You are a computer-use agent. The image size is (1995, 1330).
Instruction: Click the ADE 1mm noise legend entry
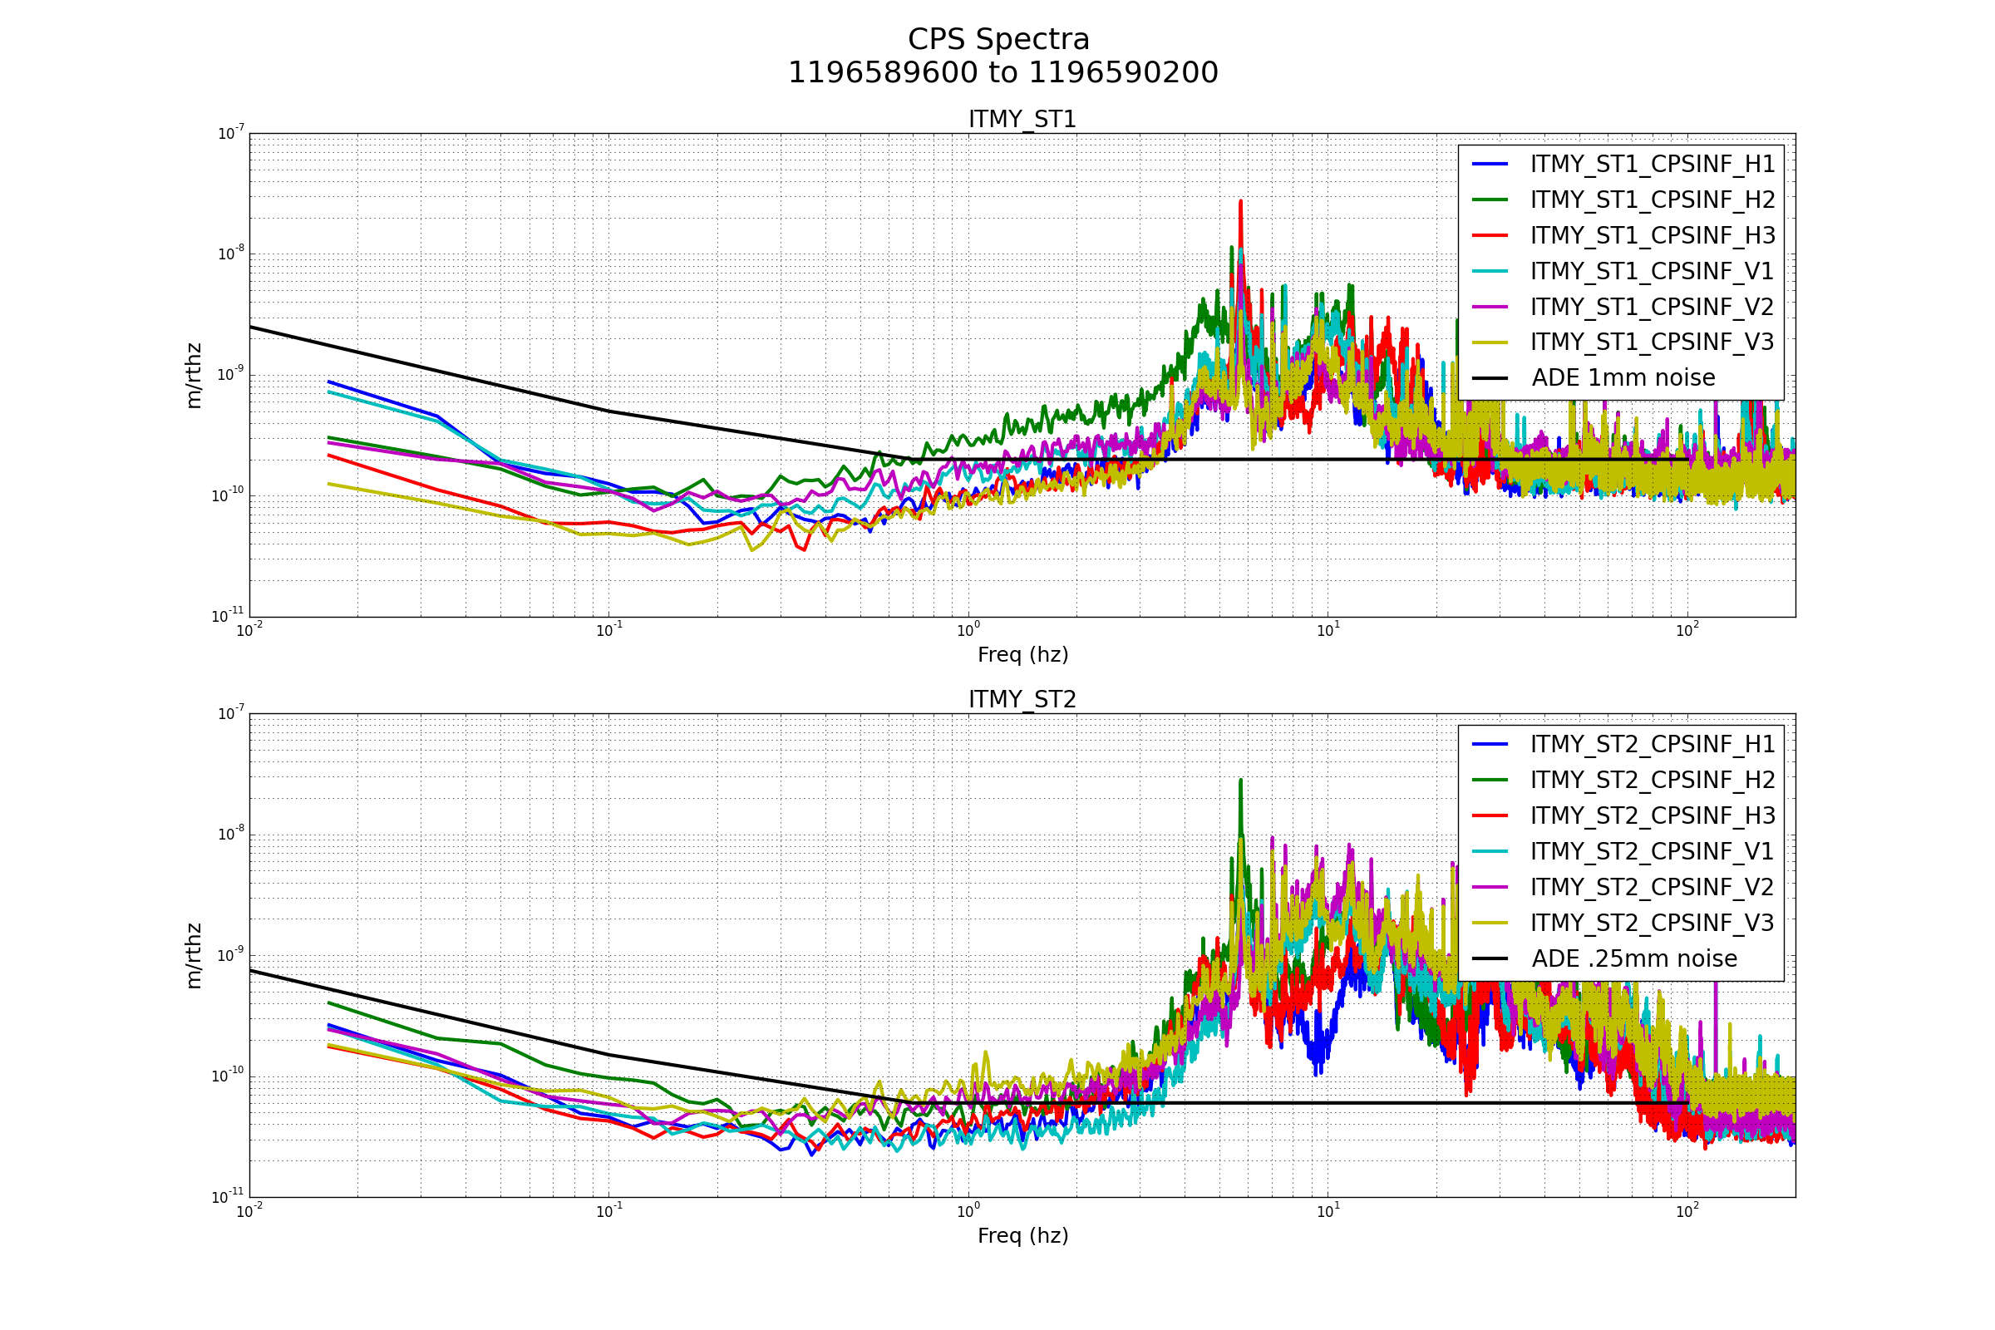1623,377
